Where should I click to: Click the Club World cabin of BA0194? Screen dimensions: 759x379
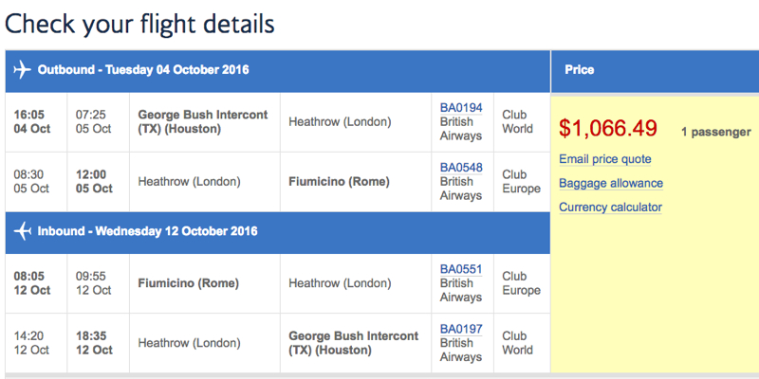coord(517,122)
